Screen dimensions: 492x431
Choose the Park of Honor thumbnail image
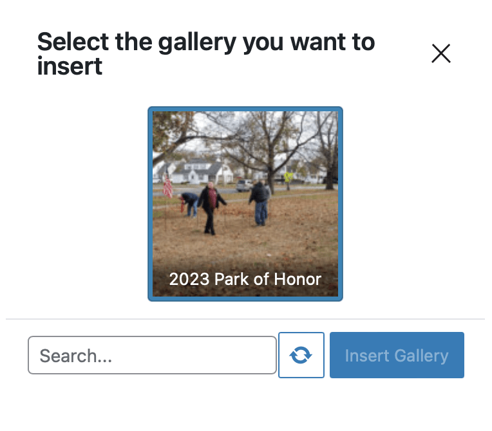click(x=245, y=193)
